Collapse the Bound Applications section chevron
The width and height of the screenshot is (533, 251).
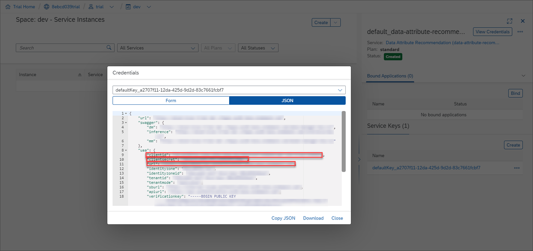click(x=523, y=76)
